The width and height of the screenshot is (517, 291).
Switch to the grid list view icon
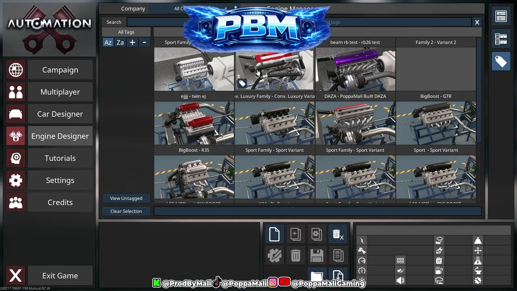501,39
